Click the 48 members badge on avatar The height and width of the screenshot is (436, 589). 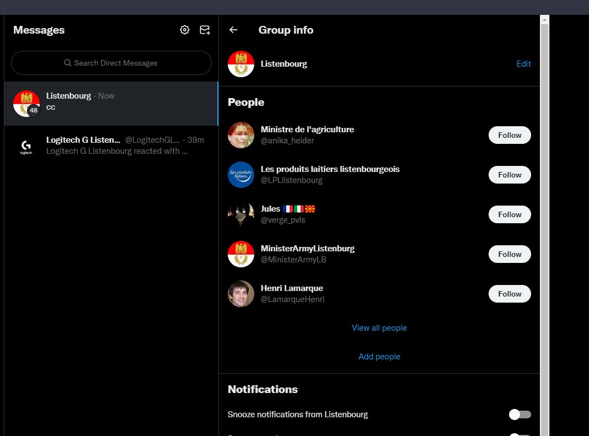point(34,110)
